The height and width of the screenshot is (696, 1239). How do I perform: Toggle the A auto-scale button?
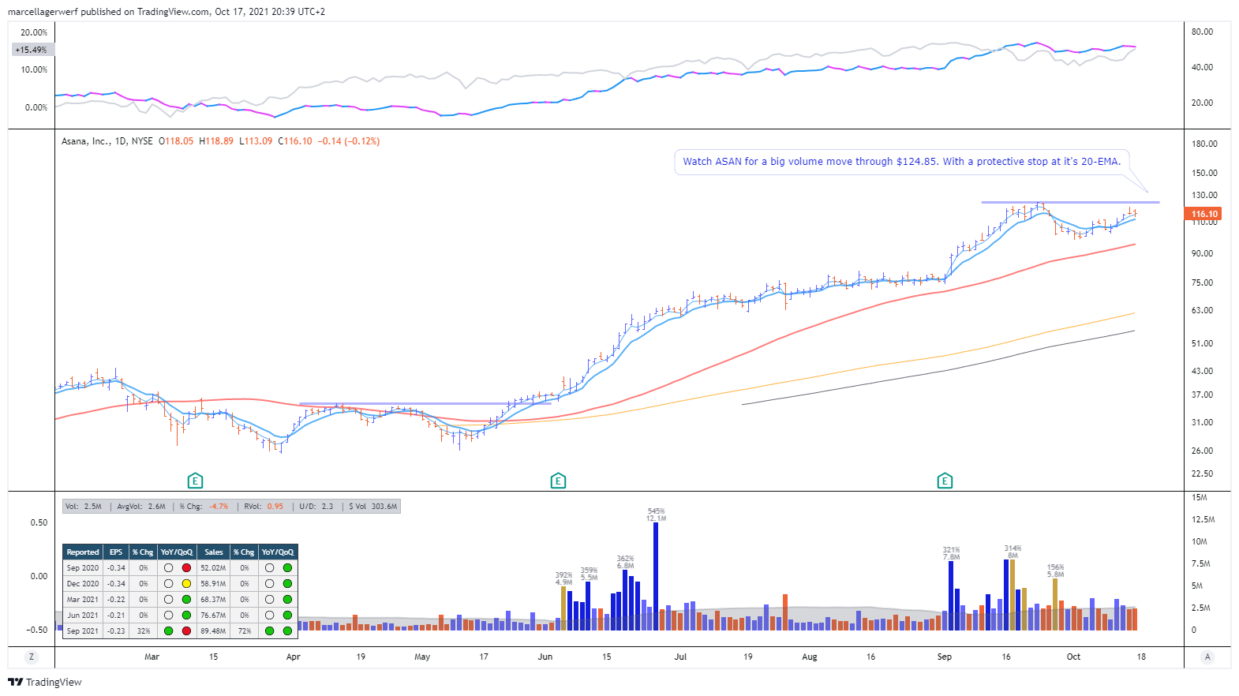click(x=1207, y=657)
